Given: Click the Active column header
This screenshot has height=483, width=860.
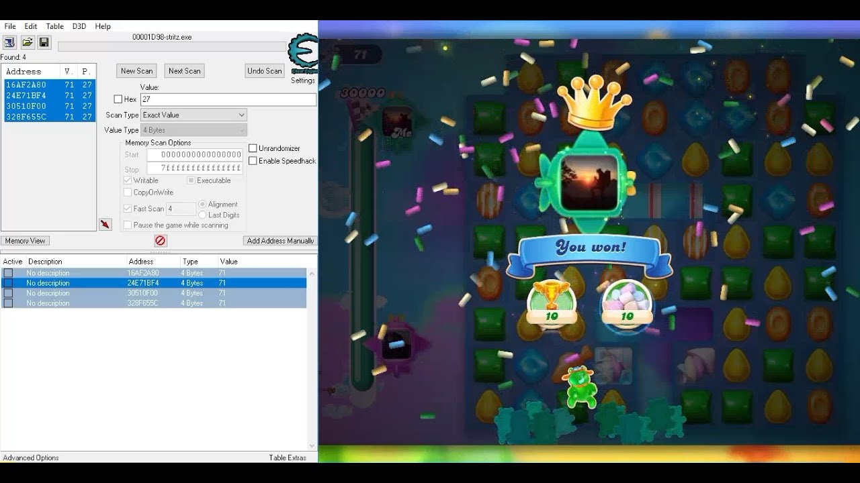Looking at the screenshot, I should [13, 262].
